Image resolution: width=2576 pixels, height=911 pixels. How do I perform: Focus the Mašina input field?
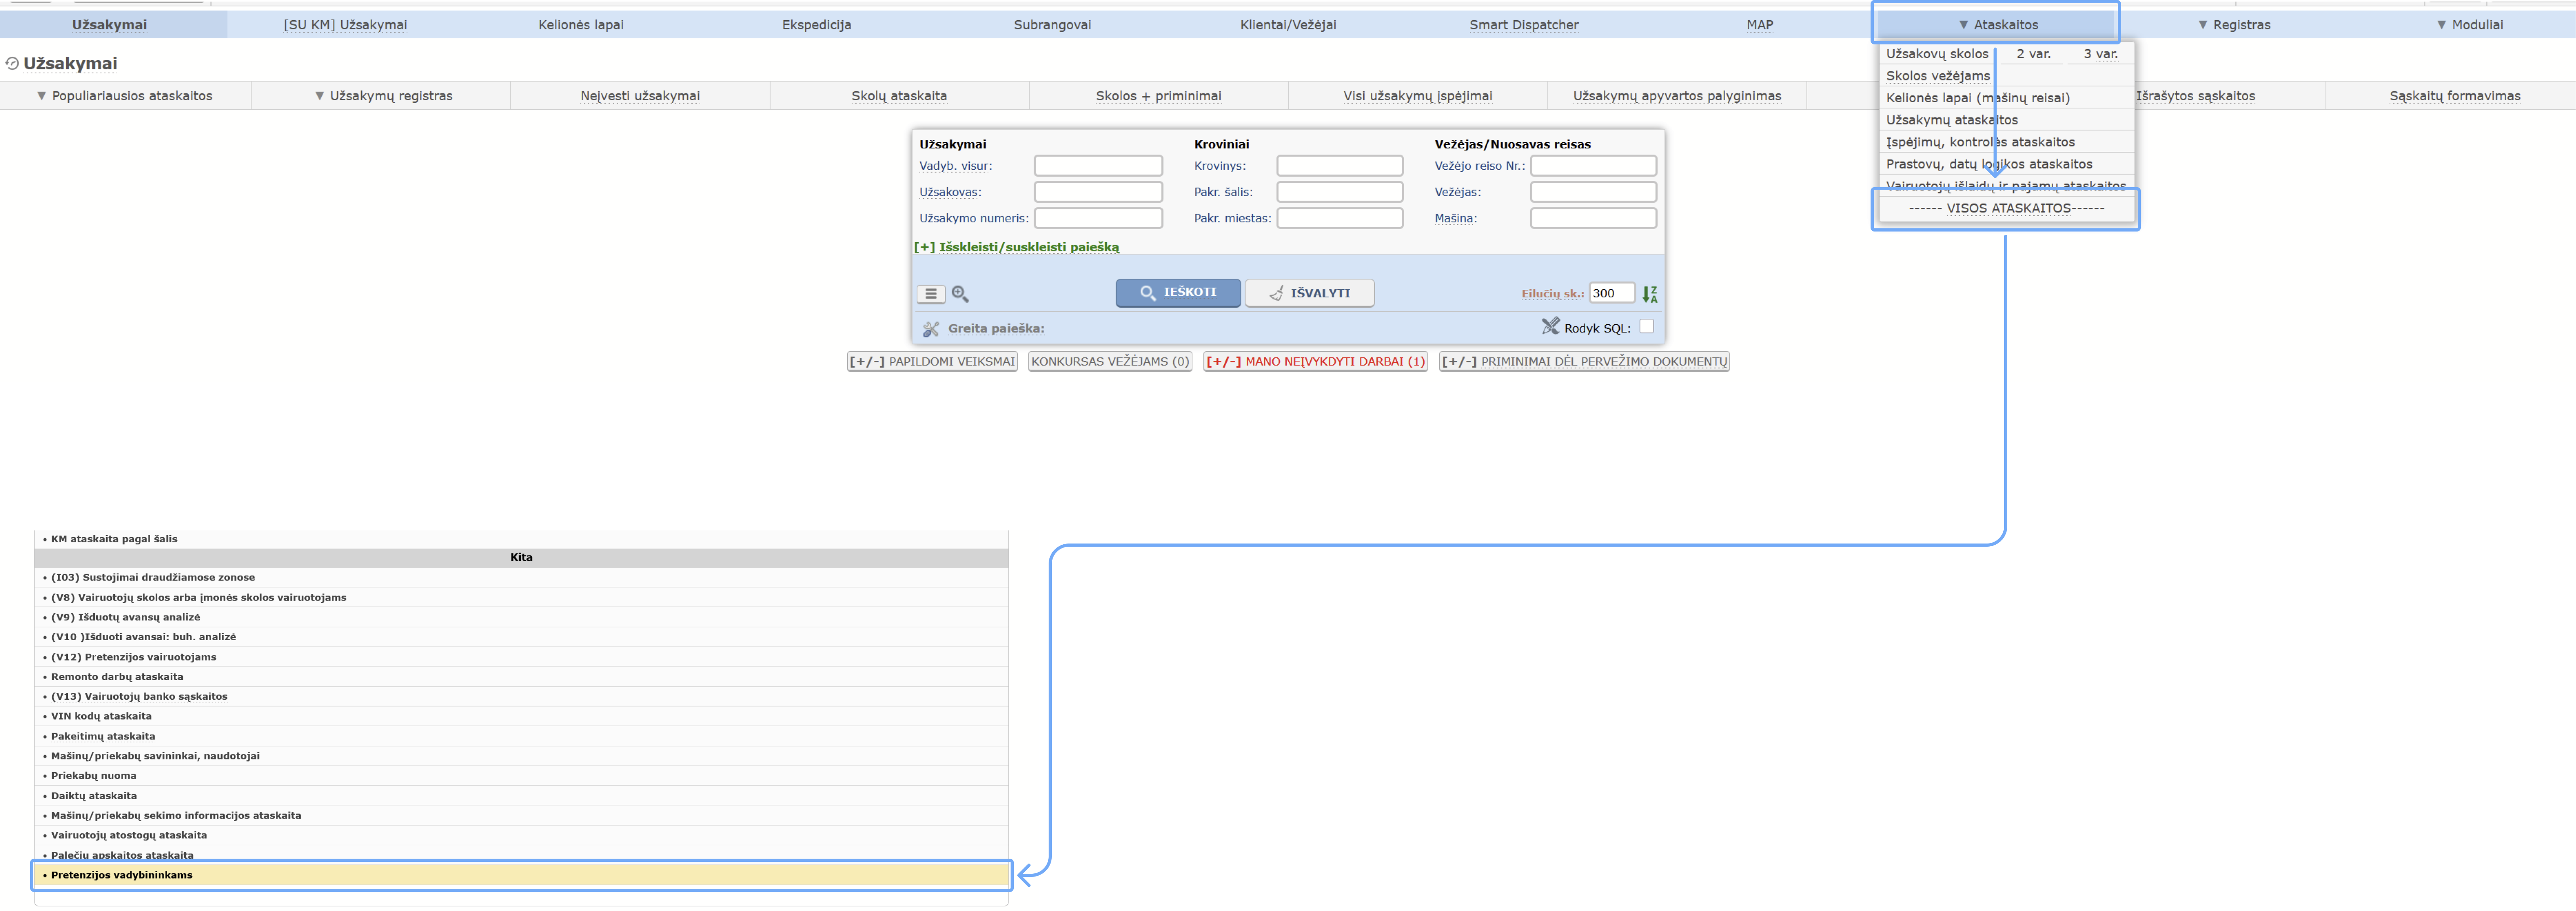tap(1593, 218)
